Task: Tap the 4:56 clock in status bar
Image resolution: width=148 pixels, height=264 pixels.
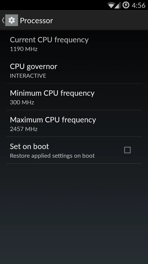Action: pos(138,5)
